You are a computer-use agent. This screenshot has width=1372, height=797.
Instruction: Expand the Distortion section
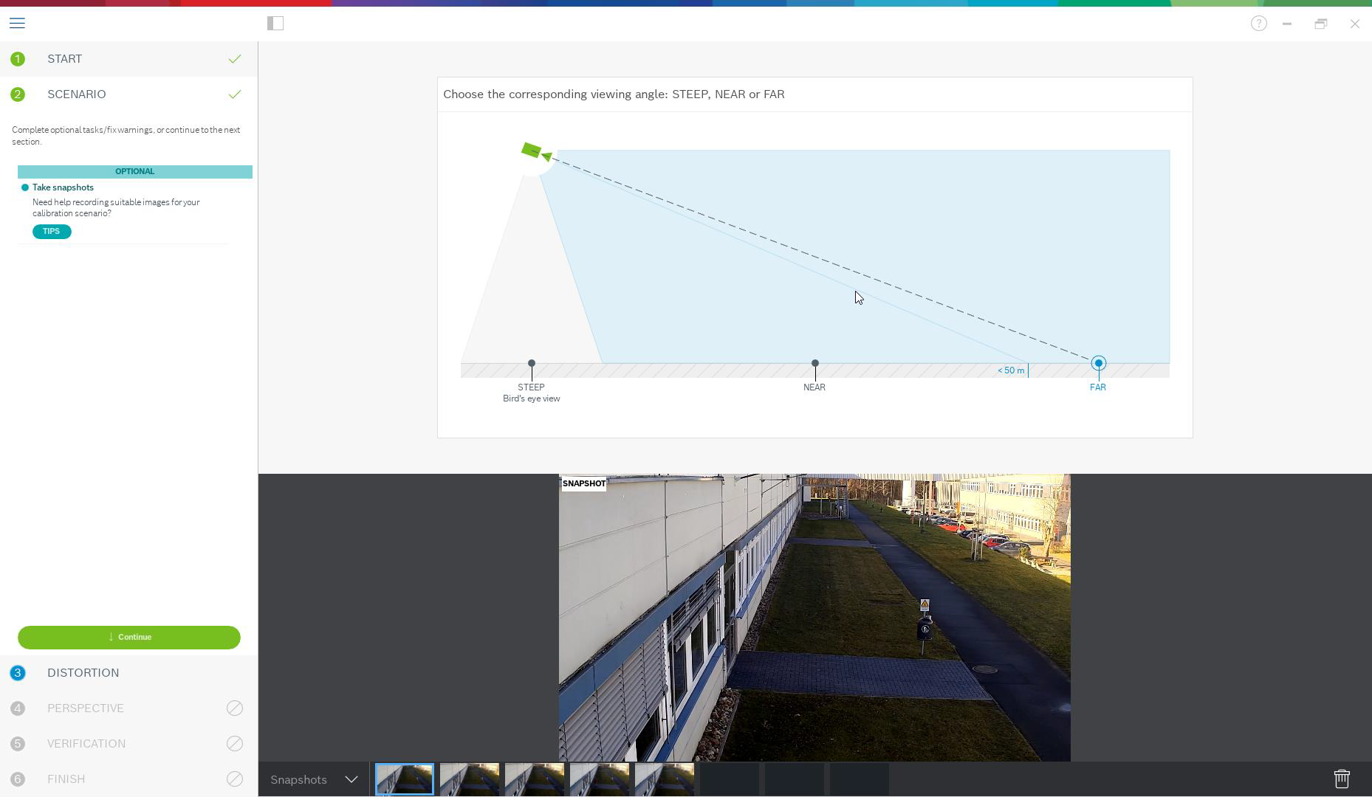tap(83, 673)
